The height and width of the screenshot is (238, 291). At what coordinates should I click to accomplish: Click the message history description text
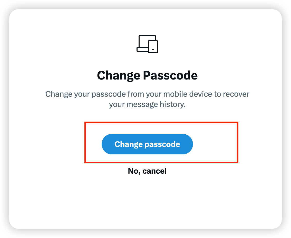tap(147, 99)
